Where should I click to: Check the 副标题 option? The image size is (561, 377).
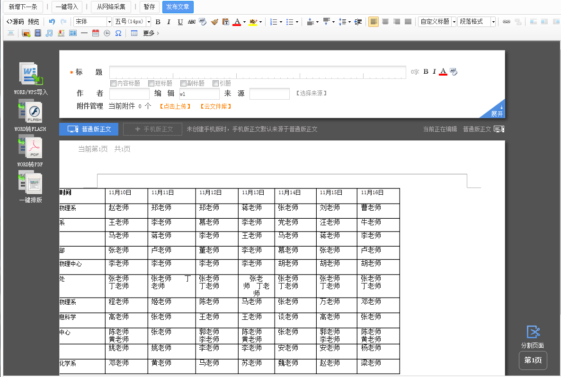[x=183, y=84]
